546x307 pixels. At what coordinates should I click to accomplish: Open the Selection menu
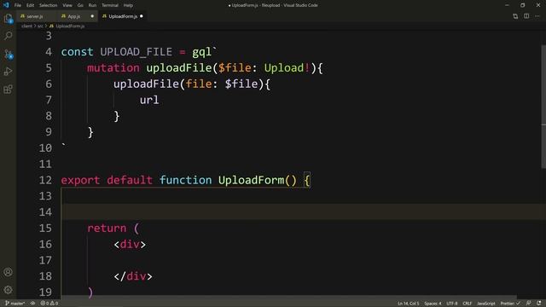[x=48, y=5]
